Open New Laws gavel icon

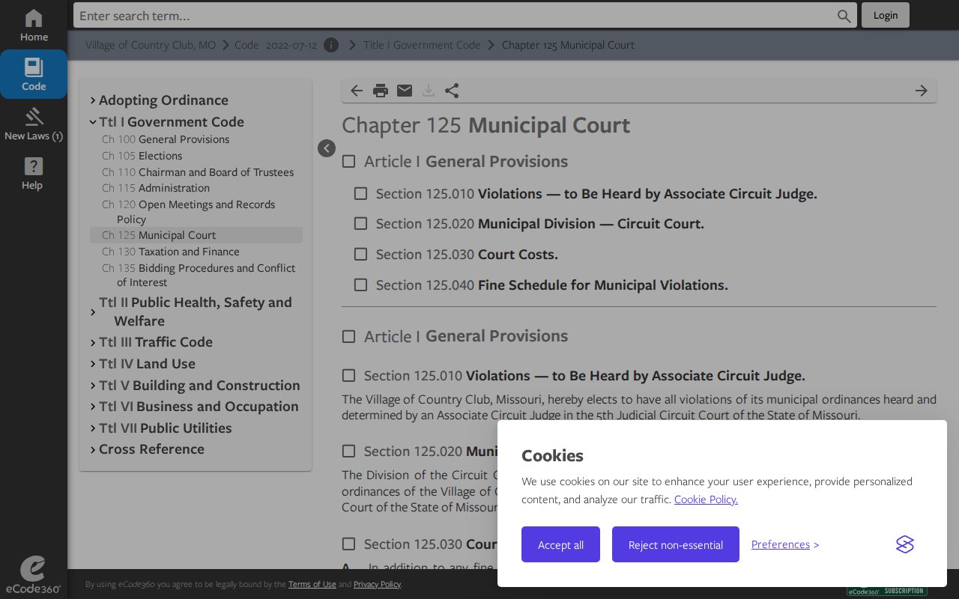(x=34, y=124)
